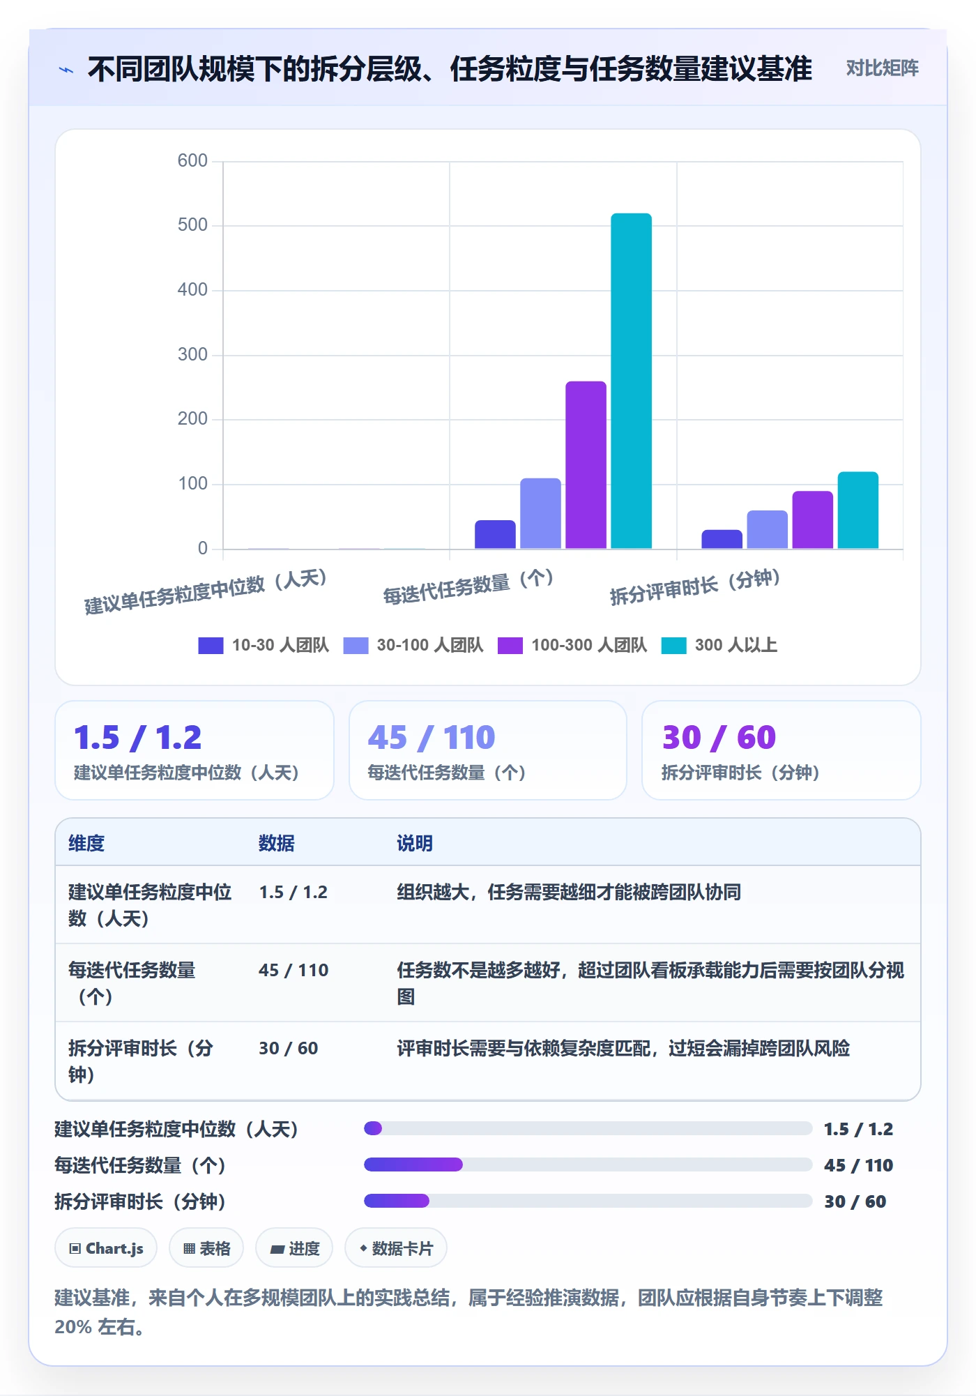Click the card title 不同团队规模下的拆分层级、任务粒度与任务数量建议基准
This screenshot has width=976, height=1396.
click(x=450, y=69)
